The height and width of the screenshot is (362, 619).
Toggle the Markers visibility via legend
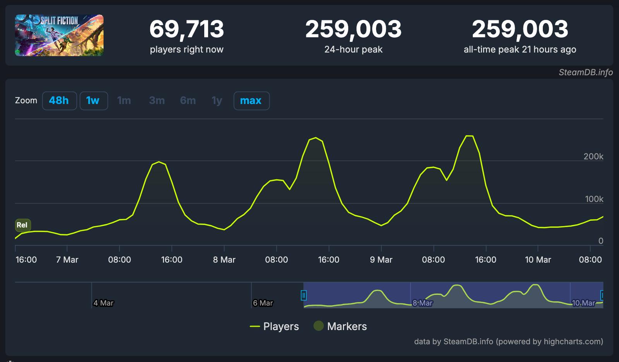tap(347, 326)
